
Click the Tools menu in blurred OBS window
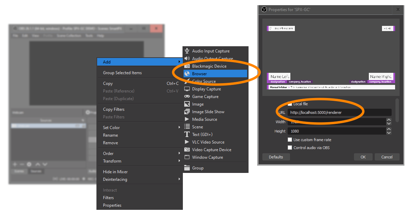[x=89, y=36]
